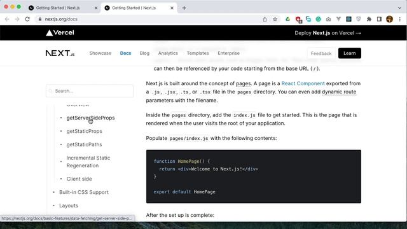Open getServerSideProps sidebar item

(90, 118)
